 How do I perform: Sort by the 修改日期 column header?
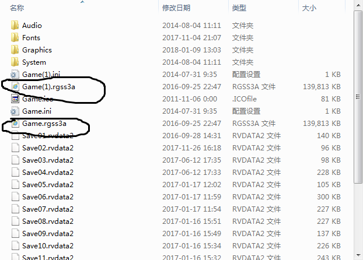pyautogui.click(x=176, y=8)
